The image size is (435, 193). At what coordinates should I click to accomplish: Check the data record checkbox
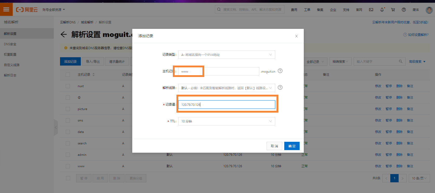click(68, 132)
